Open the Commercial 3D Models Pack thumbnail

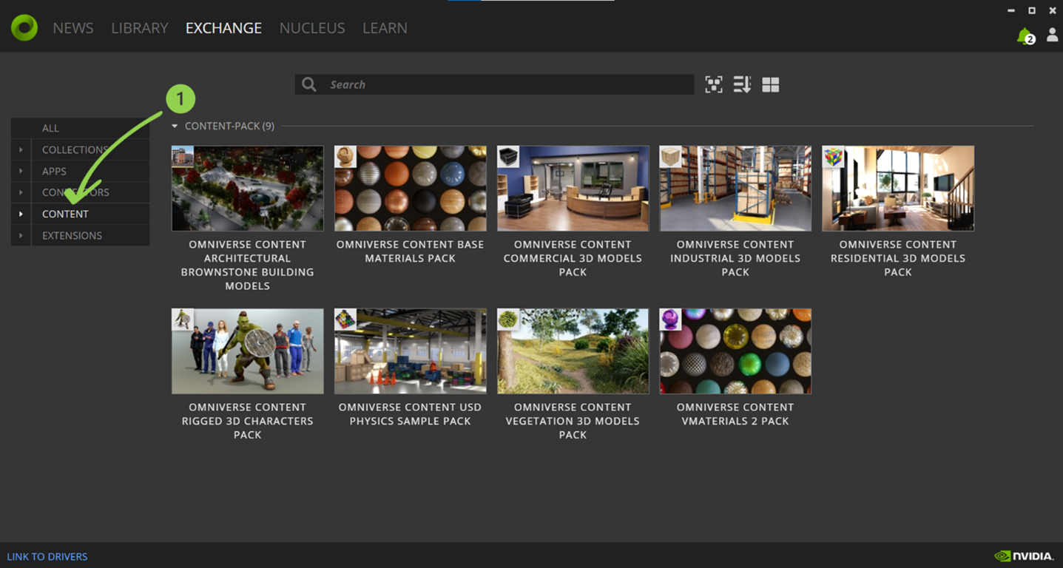coord(573,189)
